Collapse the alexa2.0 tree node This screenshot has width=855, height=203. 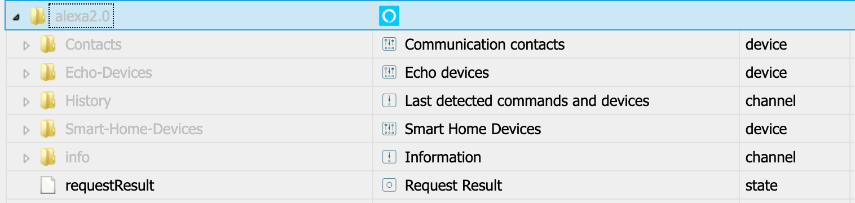tap(17, 18)
